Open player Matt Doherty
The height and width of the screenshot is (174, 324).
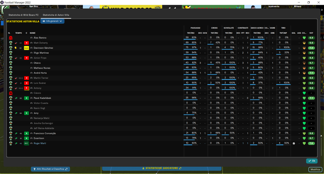click(x=41, y=43)
